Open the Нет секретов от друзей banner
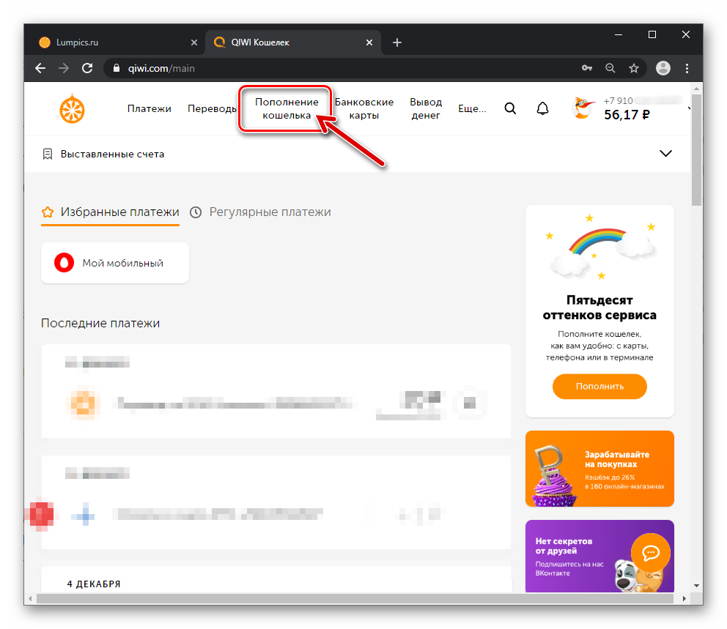727x629 pixels. pyautogui.click(x=599, y=557)
